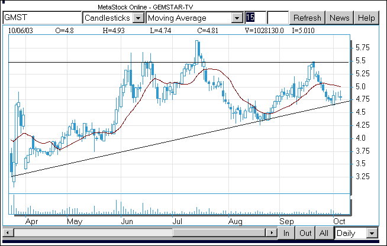Click the 3.75 price axis label
The height and width of the screenshot is (246, 387).
(x=363, y=151)
